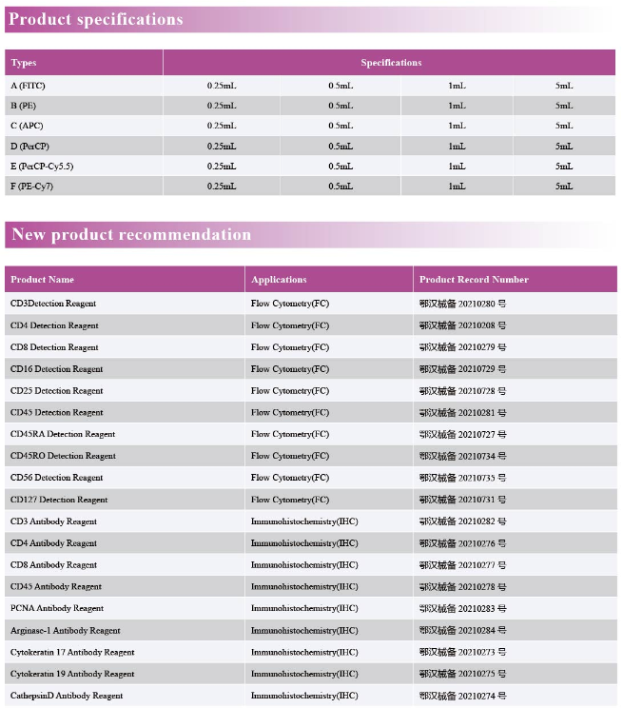Image resolution: width=623 pixels, height=708 pixels.
Task: Click the Cytokeratin 19 Antibody Reagent name
Action: click(72, 674)
